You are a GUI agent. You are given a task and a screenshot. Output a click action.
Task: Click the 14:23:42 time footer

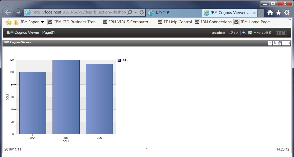pyautogui.click(x=283, y=149)
